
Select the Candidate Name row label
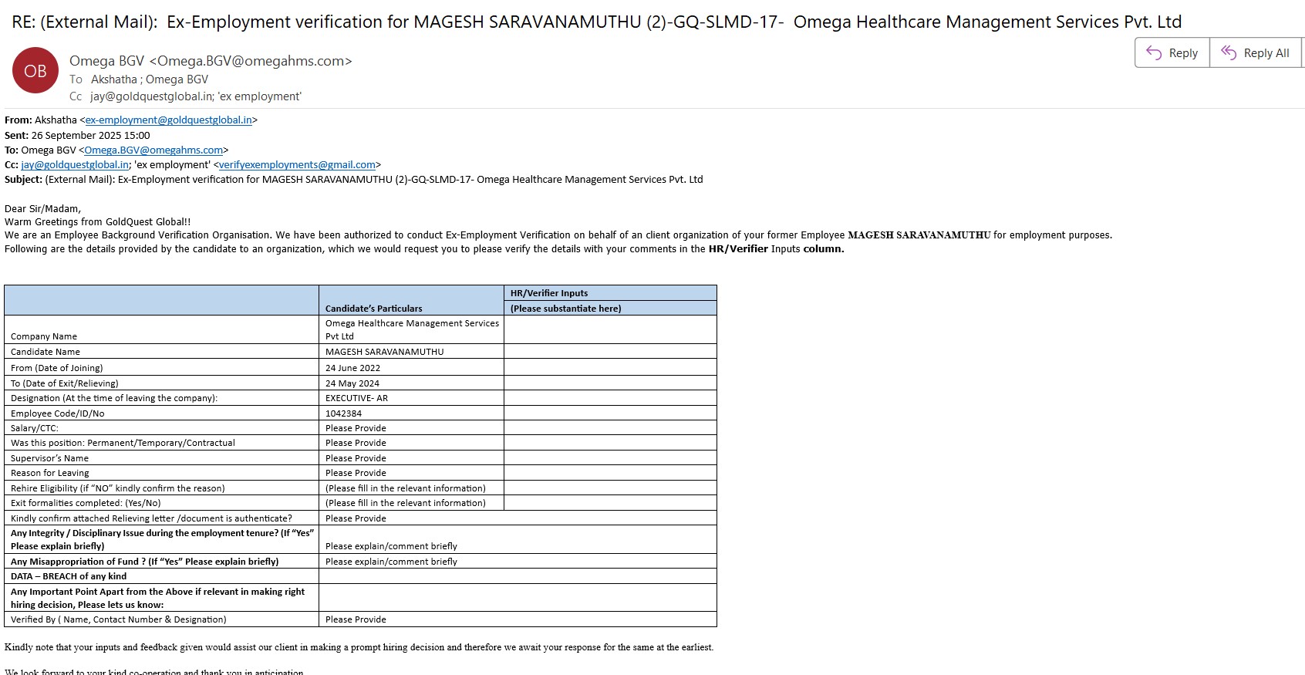(46, 352)
